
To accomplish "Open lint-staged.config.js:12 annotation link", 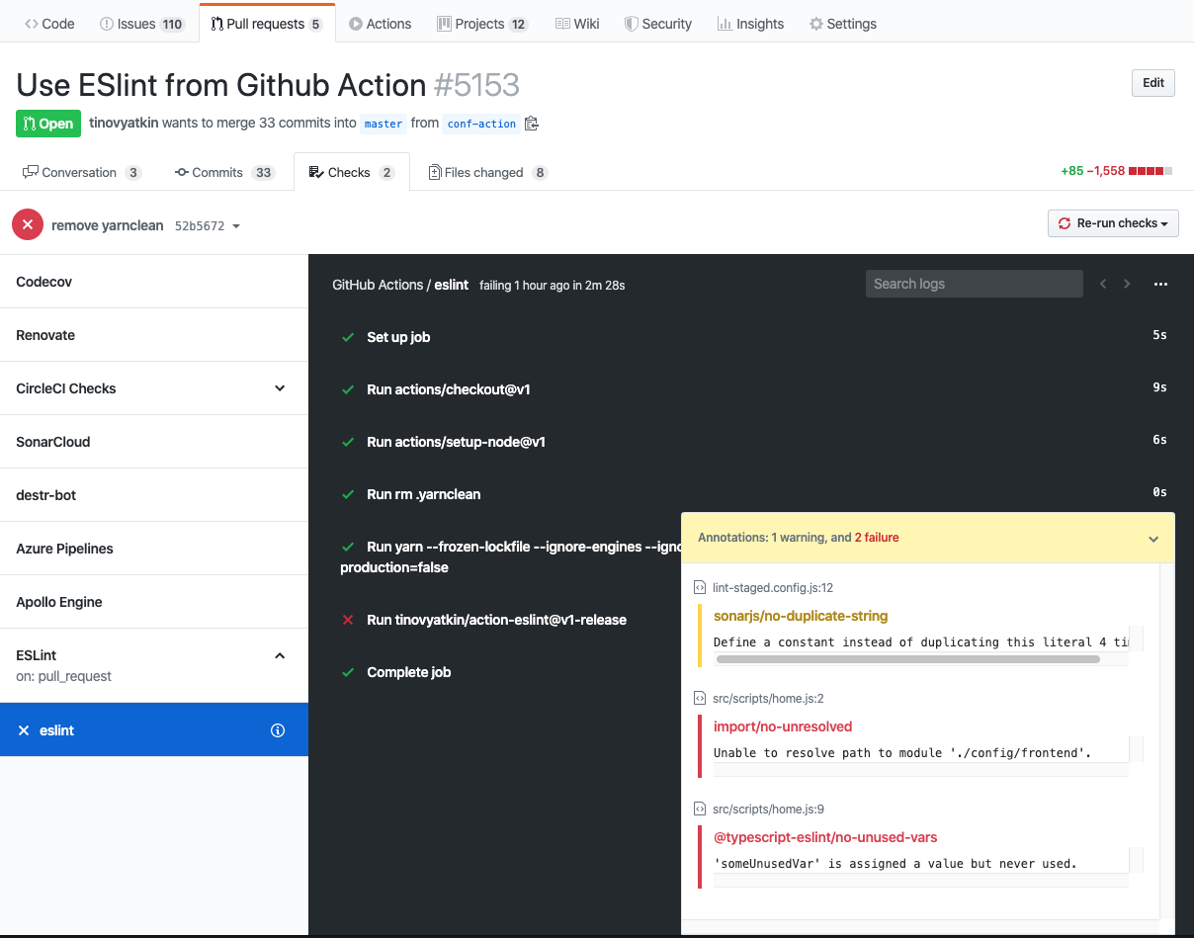I will pos(773,587).
